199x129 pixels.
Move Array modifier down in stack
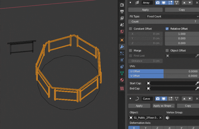click(190, 3)
